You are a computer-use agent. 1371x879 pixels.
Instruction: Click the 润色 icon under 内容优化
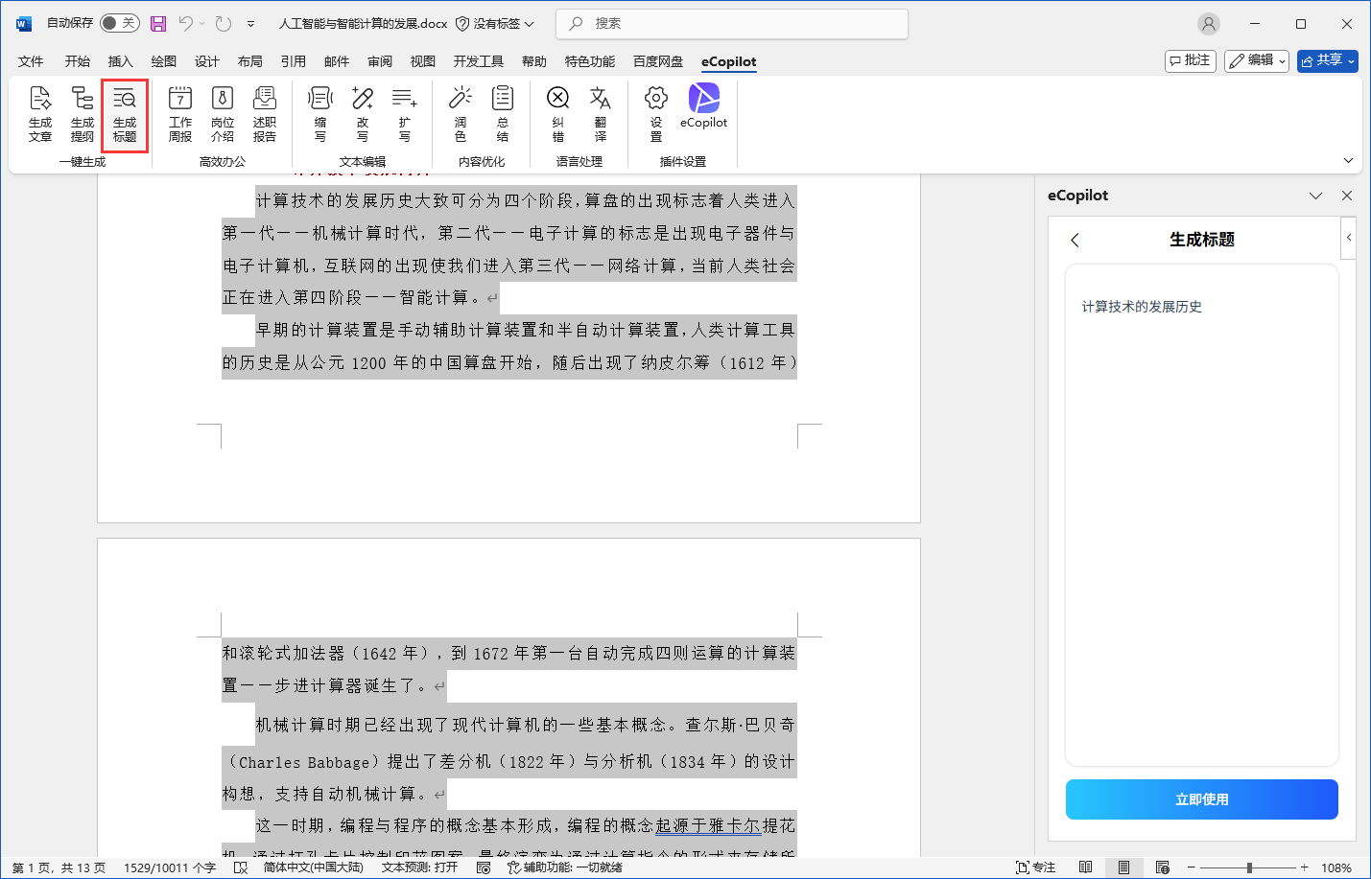point(461,115)
